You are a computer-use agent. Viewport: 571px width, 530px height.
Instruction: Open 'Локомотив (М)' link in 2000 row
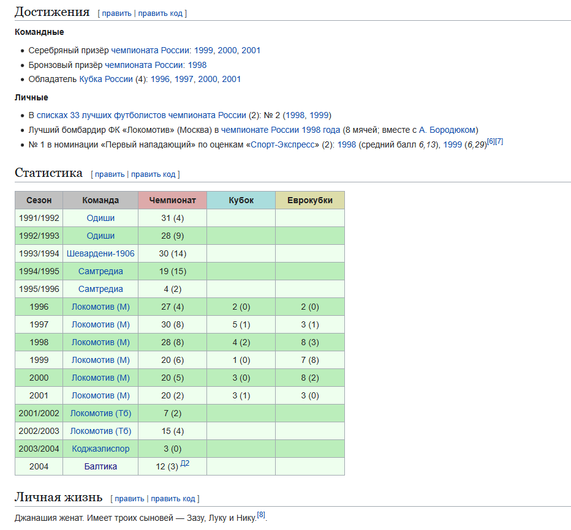pyautogui.click(x=100, y=378)
